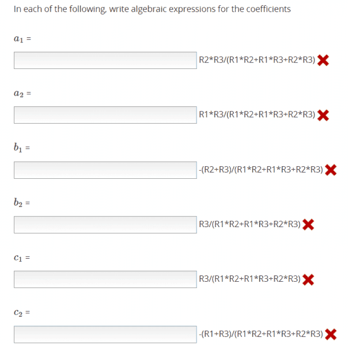
Task: Click the R3/ answer expression for b2
Action: pyautogui.click(x=249, y=224)
